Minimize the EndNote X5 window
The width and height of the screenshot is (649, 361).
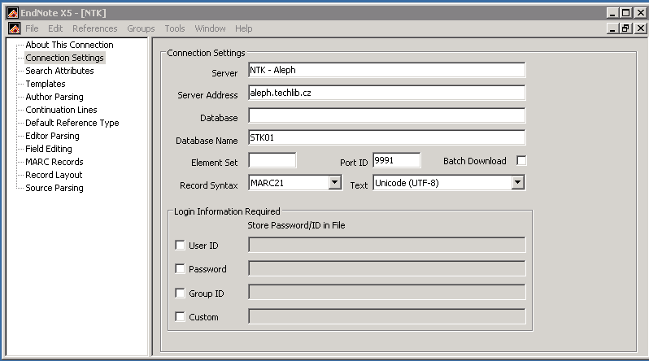coord(612,13)
